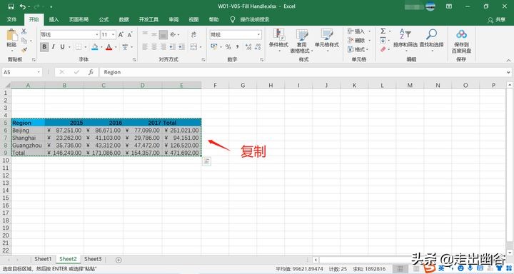Switch to the Sheet1 worksheet tab
Viewport: 514px width, 274px height.
pos(43,259)
